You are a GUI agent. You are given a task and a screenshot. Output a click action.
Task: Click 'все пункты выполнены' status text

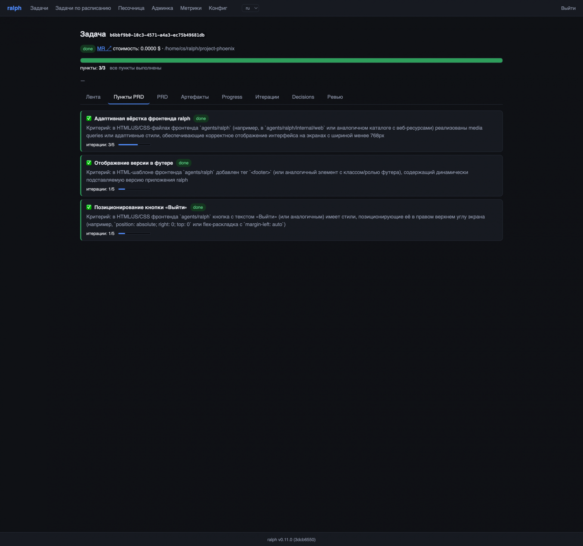[136, 68]
